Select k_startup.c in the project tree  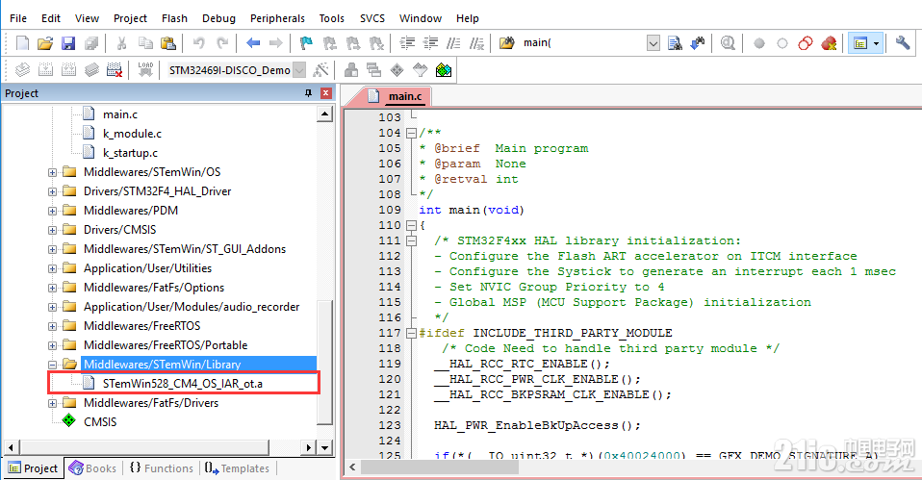click(130, 153)
